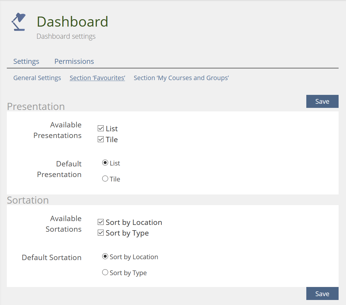Click the Dashboard page title
This screenshot has width=346, height=305.
72,22
